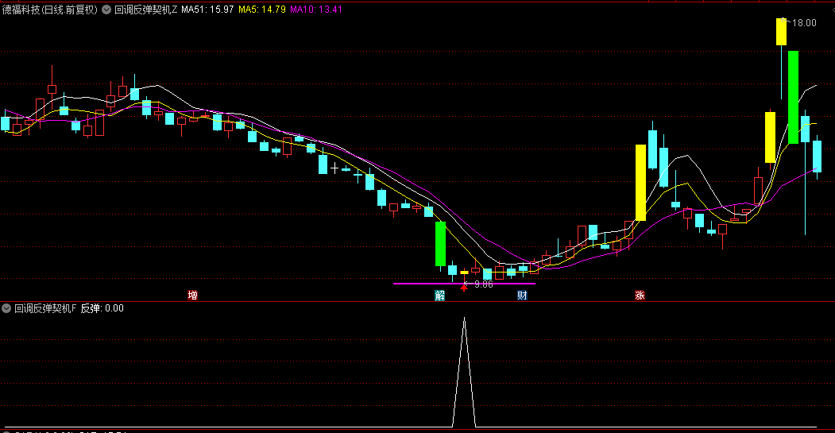Click the 9.86 low price label
Viewport: 835px width, 433px height.
pos(484,284)
